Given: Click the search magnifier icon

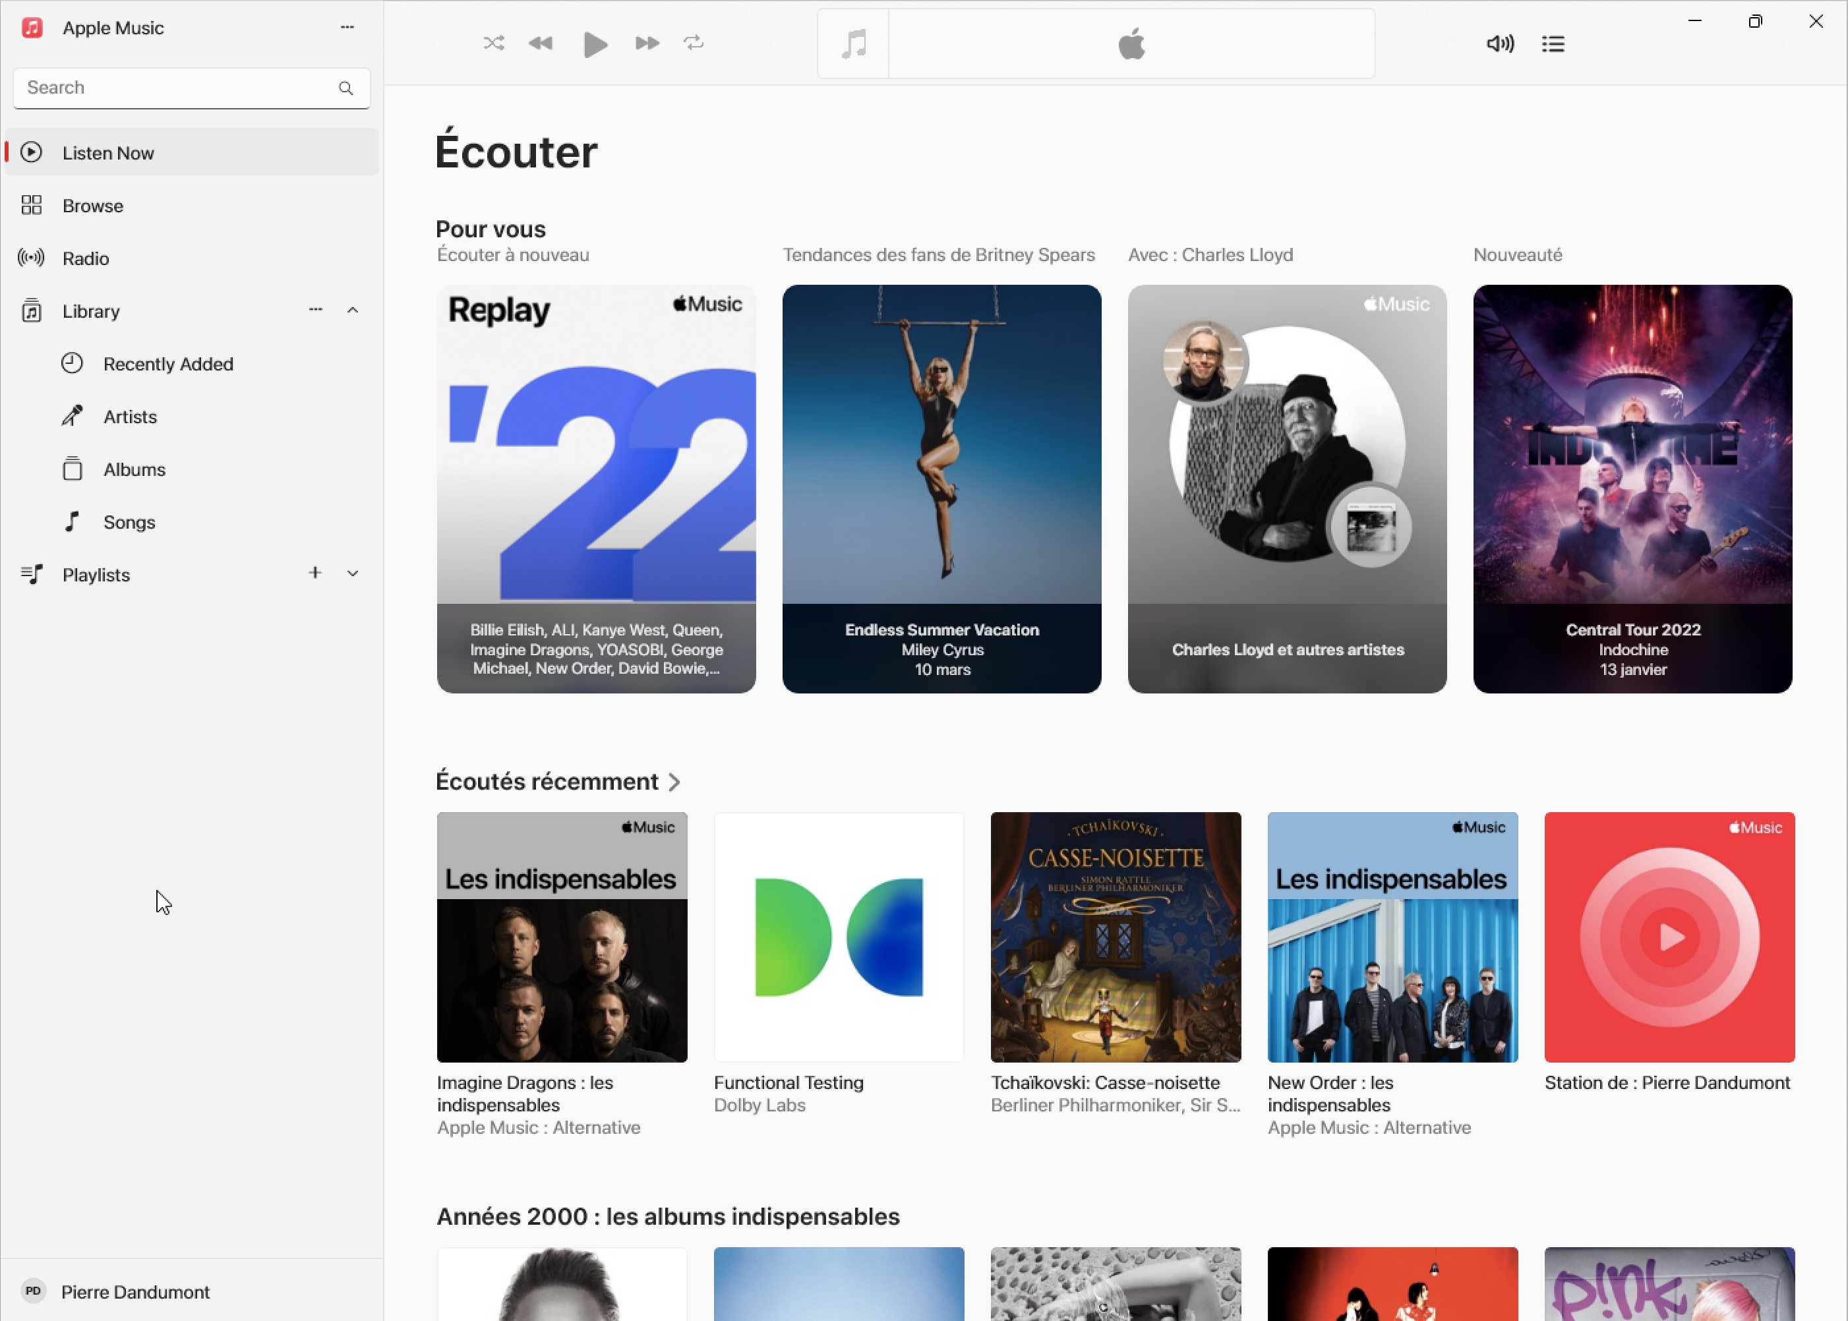Looking at the screenshot, I should pos(345,88).
